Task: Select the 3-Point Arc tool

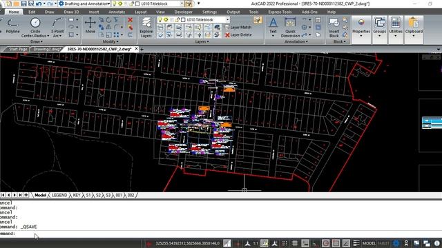Action: pos(57,28)
